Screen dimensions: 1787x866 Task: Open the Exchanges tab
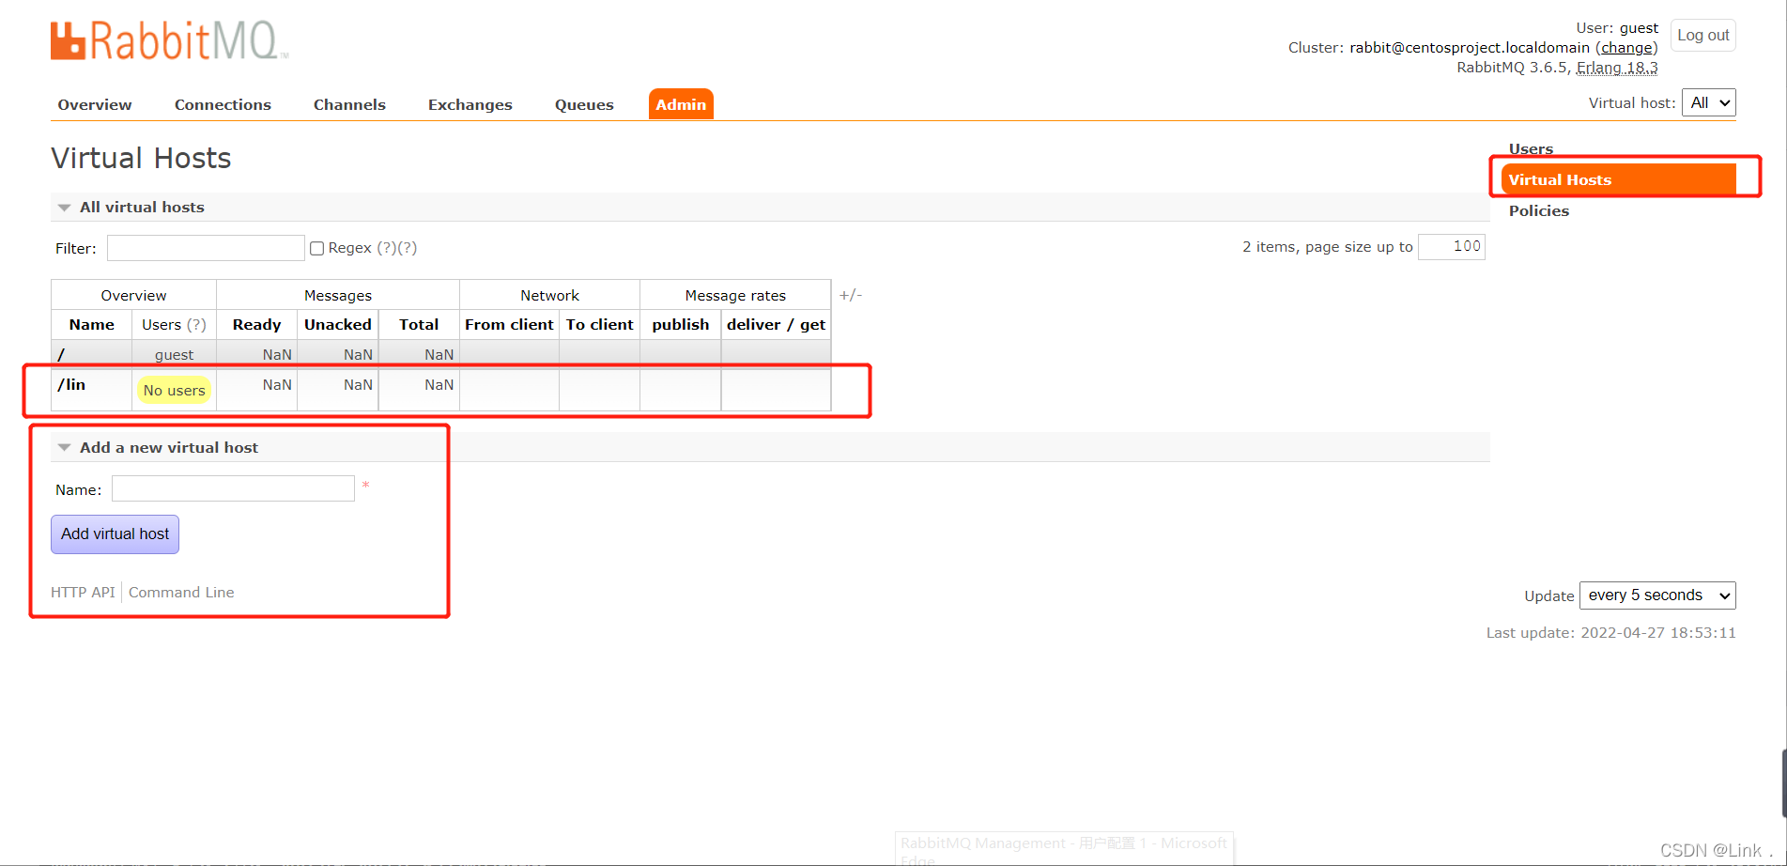[x=470, y=104]
